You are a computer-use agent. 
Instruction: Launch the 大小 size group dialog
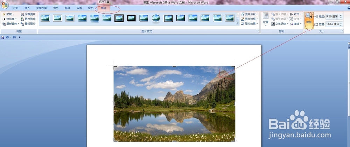[x=342, y=30]
